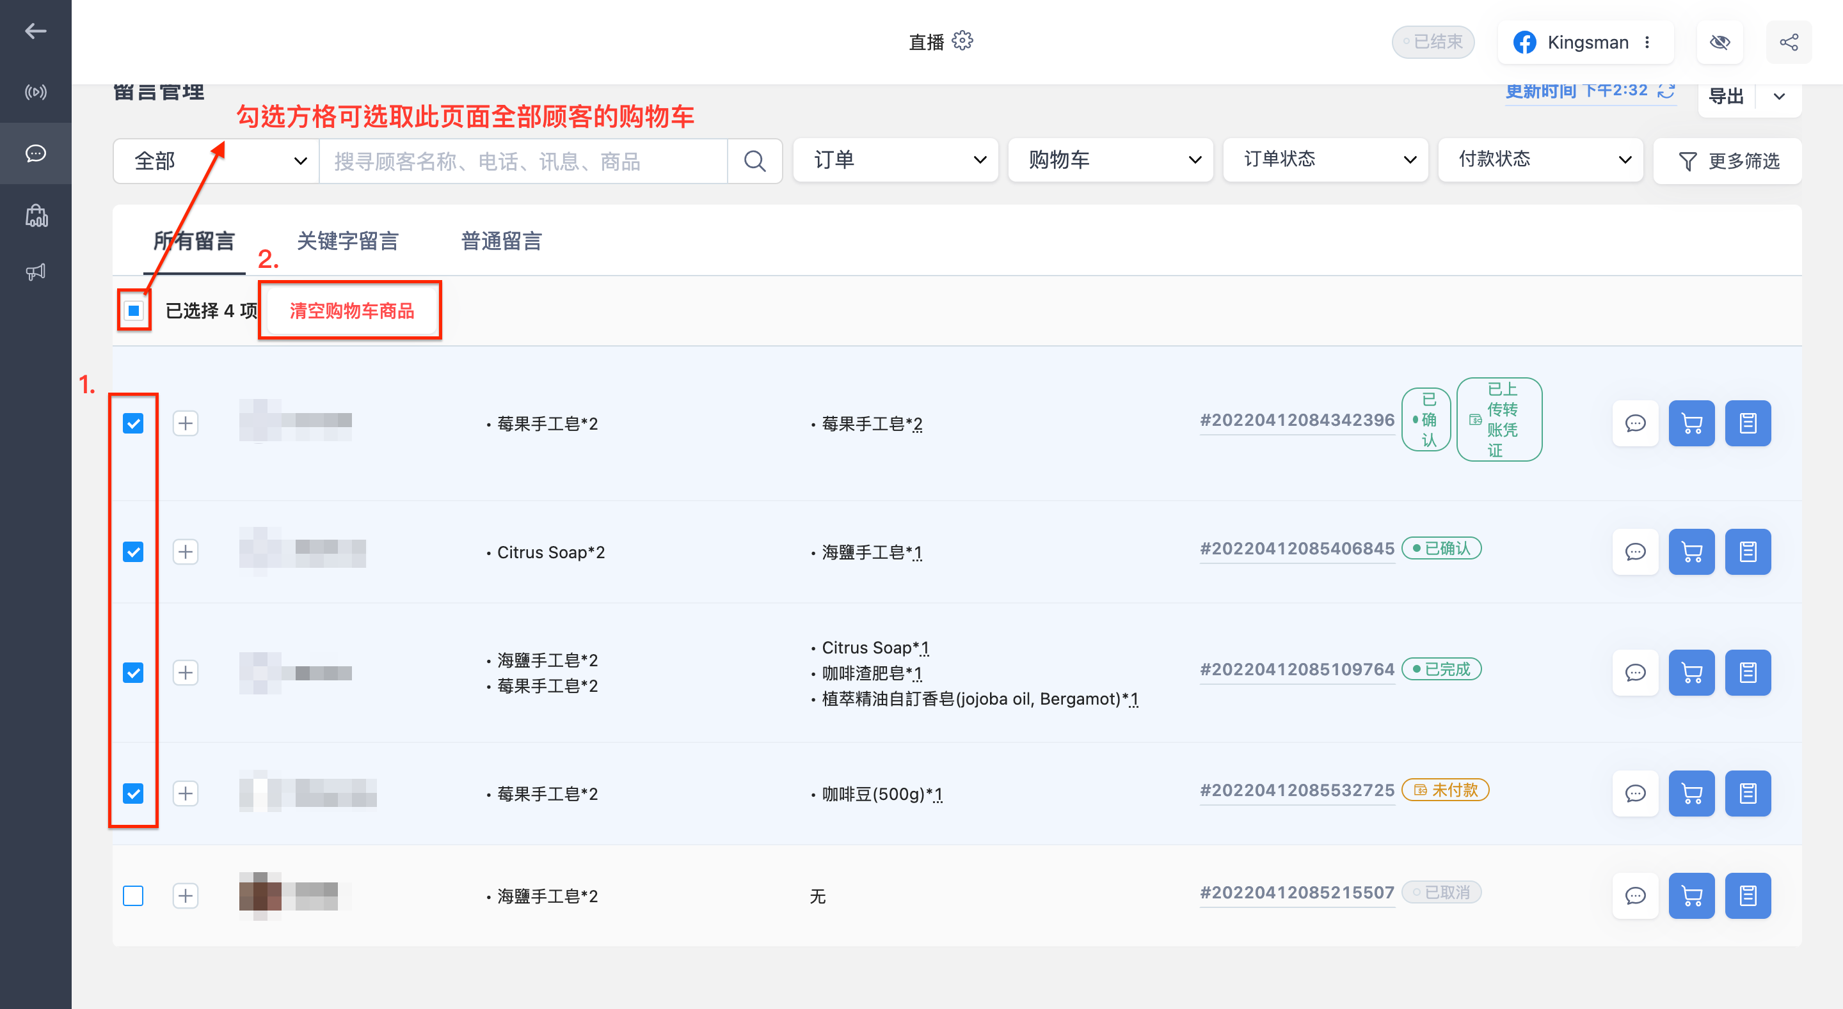1843x1009 pixels.
Task: Click the 已上传转账凭证 tag
Action: 1499,419
